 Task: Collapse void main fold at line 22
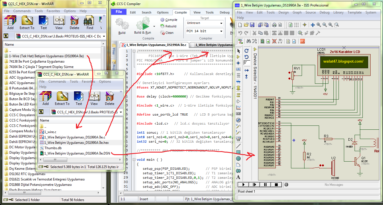(134, 160)
